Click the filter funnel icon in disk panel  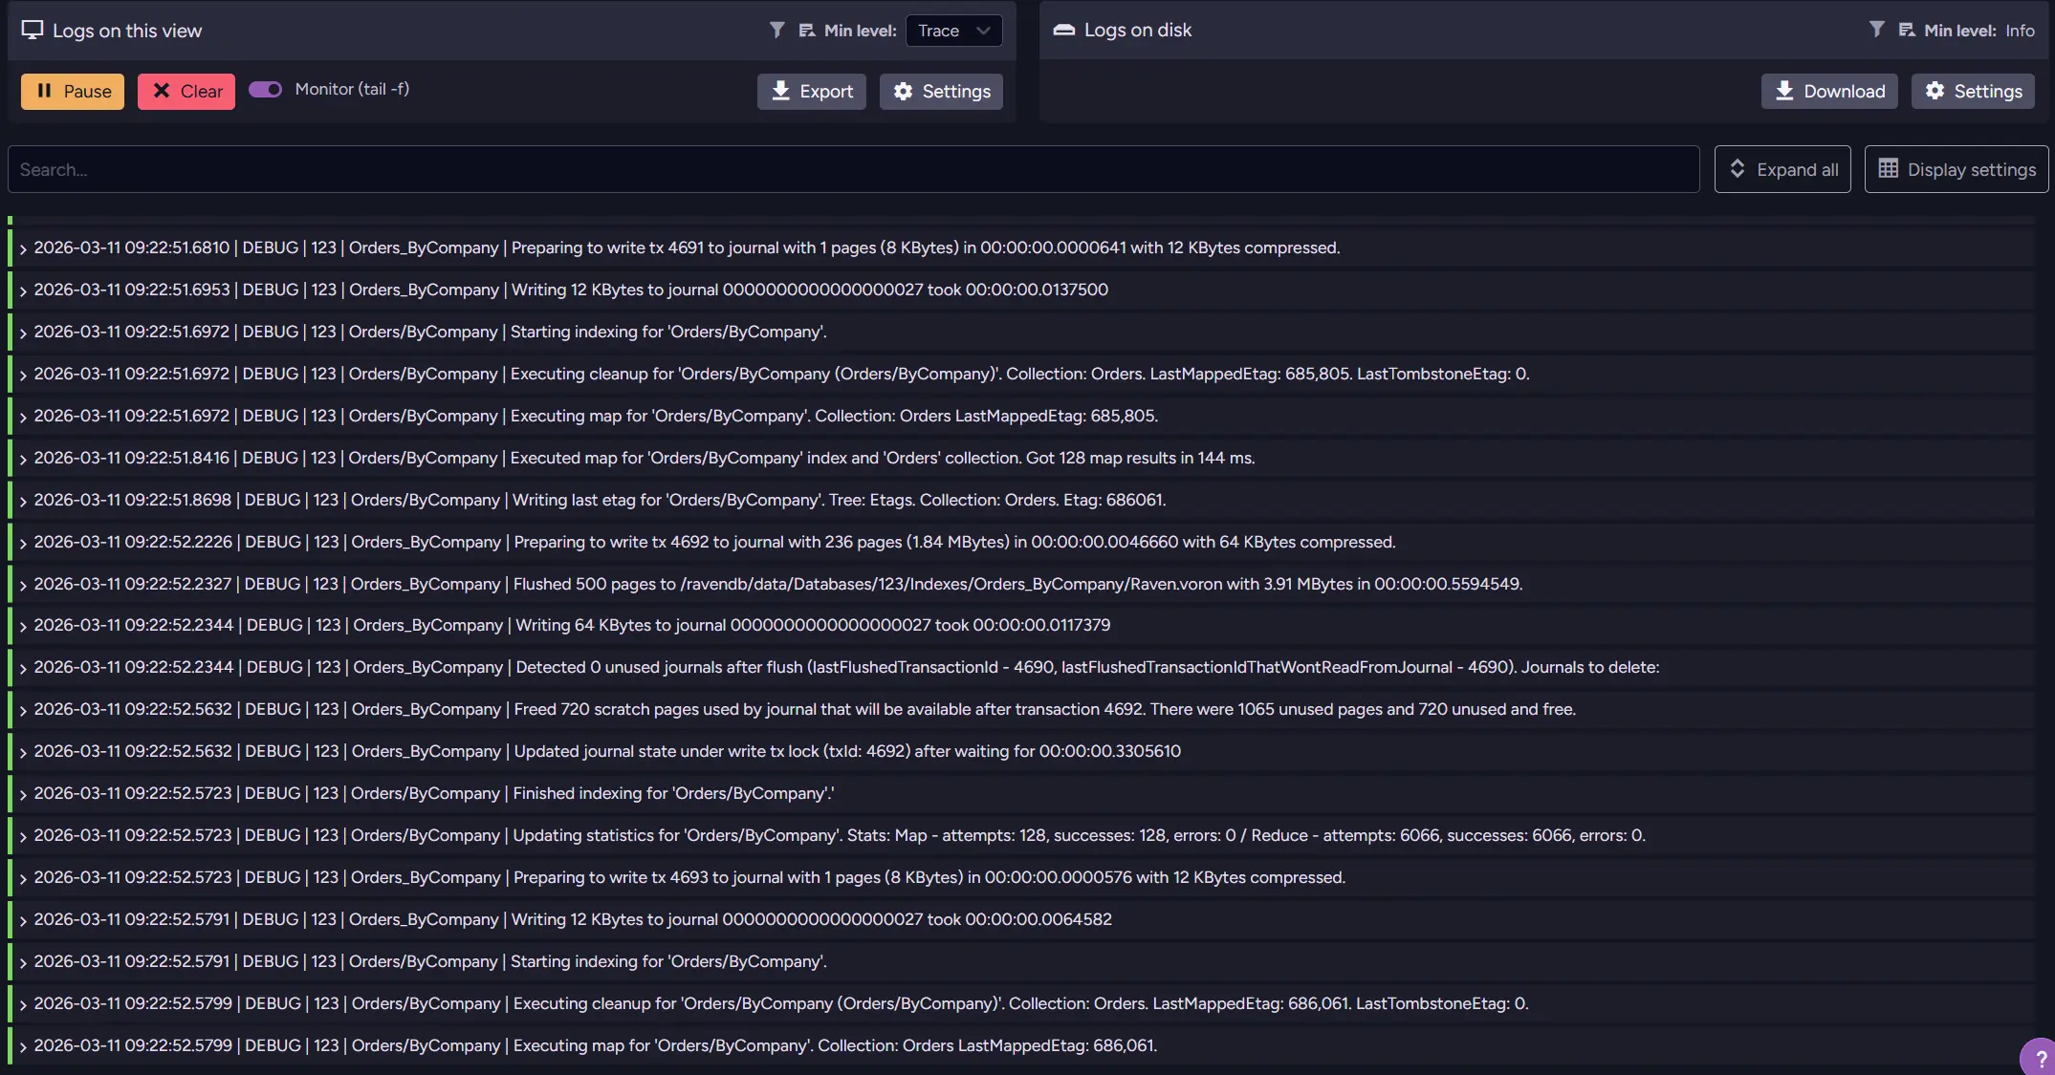coord(1876,31)
